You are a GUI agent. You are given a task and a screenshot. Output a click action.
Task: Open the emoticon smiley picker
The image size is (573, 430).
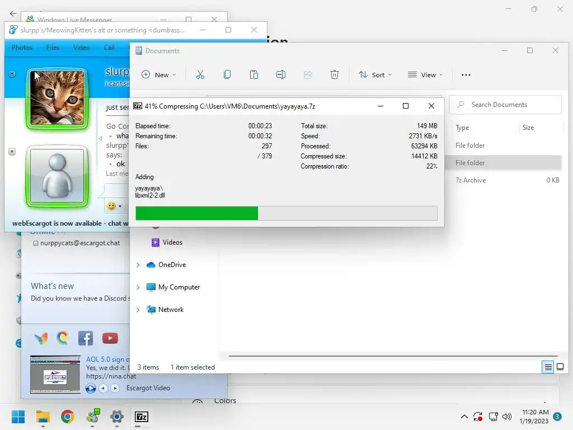114,206
